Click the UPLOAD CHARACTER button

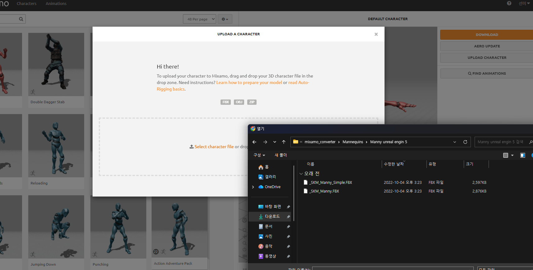pyautogui.click(x=486, y=58)
